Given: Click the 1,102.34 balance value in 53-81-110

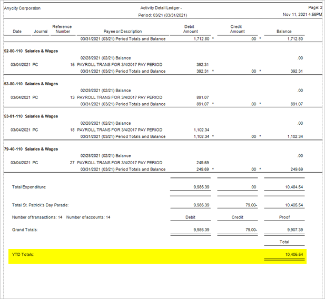Looking at the screenshot, I should click(295, 136).
